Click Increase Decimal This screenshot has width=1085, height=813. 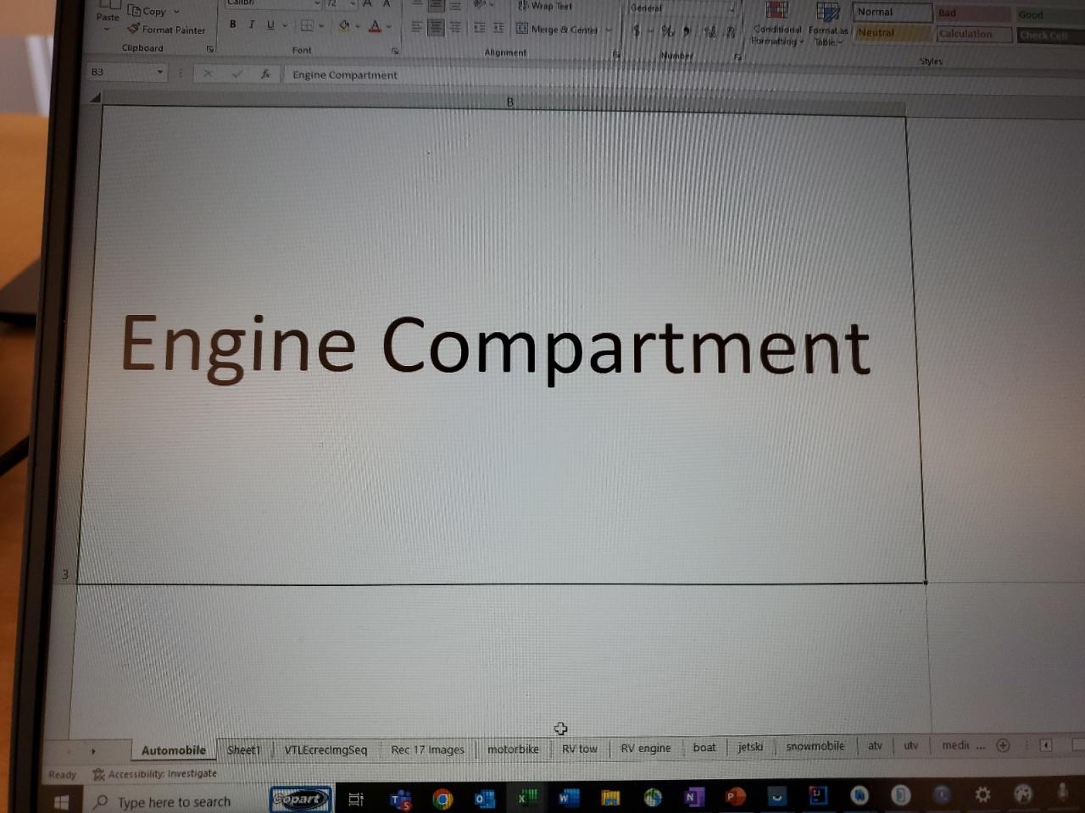(x=709, y=32)
